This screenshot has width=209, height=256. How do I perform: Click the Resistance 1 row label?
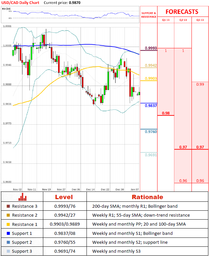coord(25,225)
